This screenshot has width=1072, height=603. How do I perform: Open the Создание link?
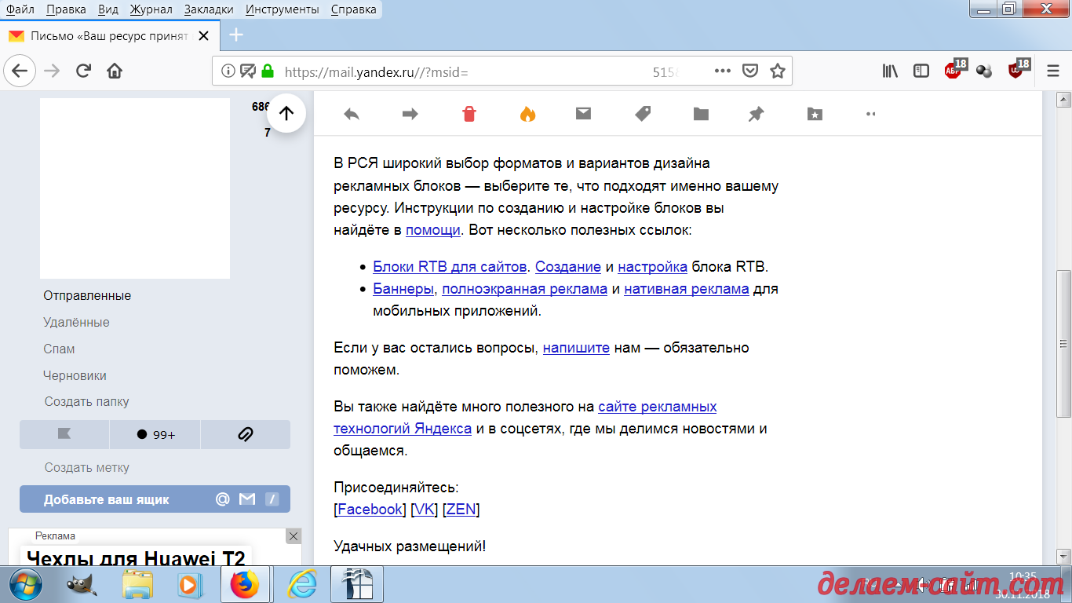(568, 267)
